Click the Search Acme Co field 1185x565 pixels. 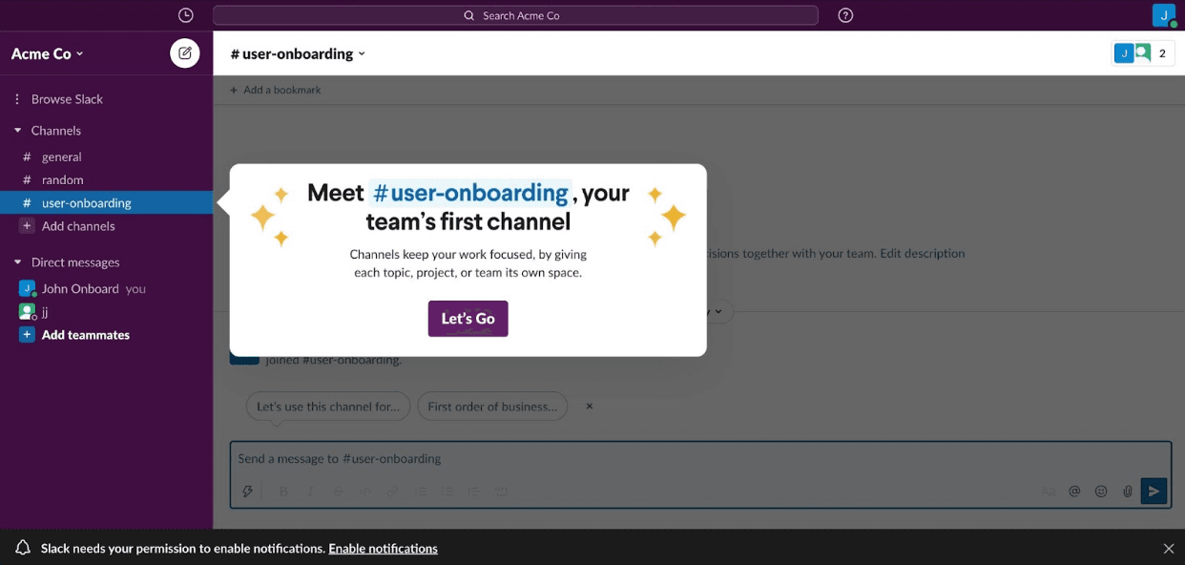click(x=515, y=15)
